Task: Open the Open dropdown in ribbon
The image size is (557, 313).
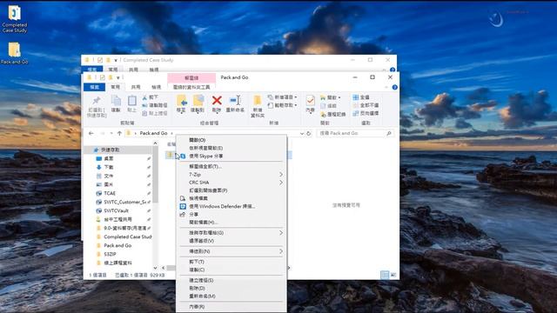Action: (x=331, y=97)
